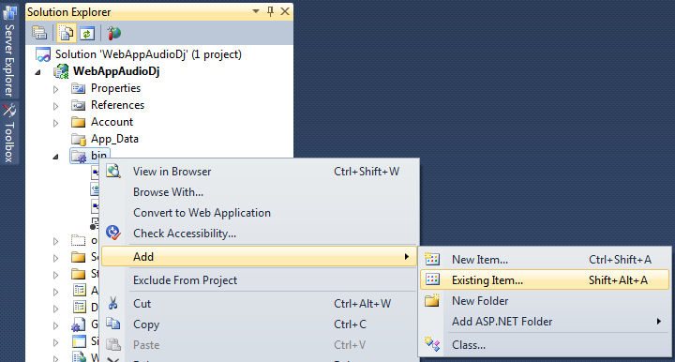The width and height of the screenshot is (675, 362).
Task: Toggle the Show All Files toolbar icon
Action: [67, 33]
